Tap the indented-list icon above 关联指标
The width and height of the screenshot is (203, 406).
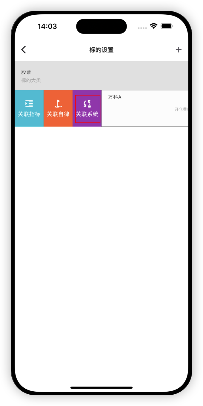pos(29,104)
